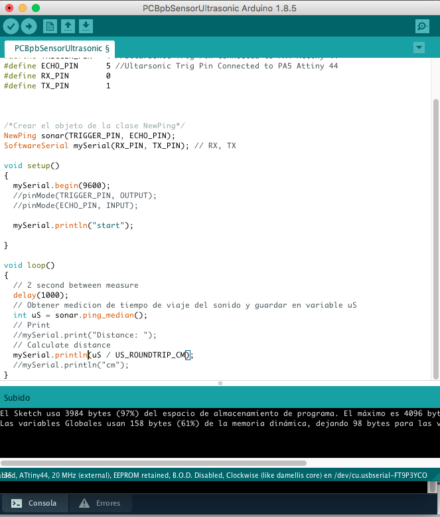The height and width of the screenshot is (517, 440).
Task: Click the ATtiny44 board info status bar
Action: [x=214, y=475]
